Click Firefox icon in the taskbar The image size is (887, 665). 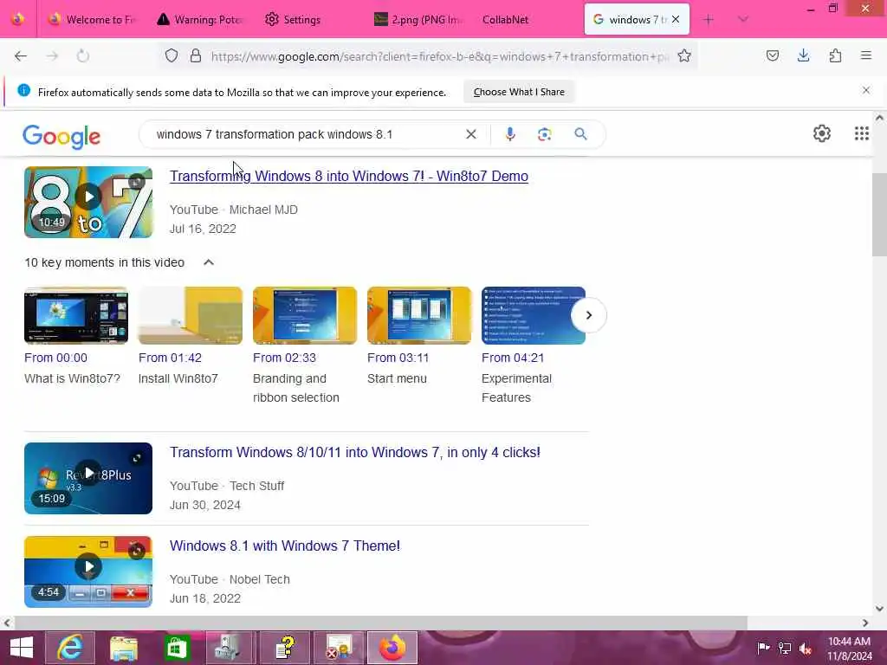point(392,648)
